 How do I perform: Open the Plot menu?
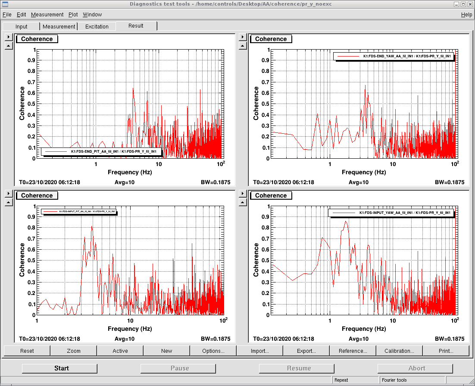point(73,15)
